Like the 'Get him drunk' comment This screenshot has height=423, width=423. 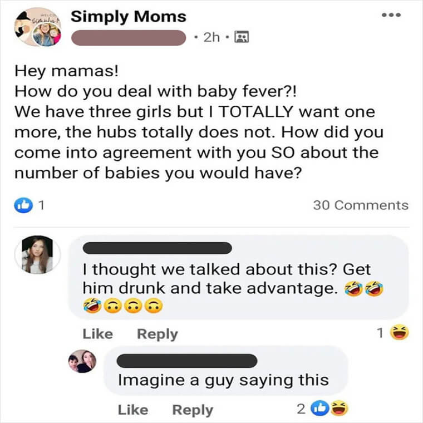coord(97,334)
